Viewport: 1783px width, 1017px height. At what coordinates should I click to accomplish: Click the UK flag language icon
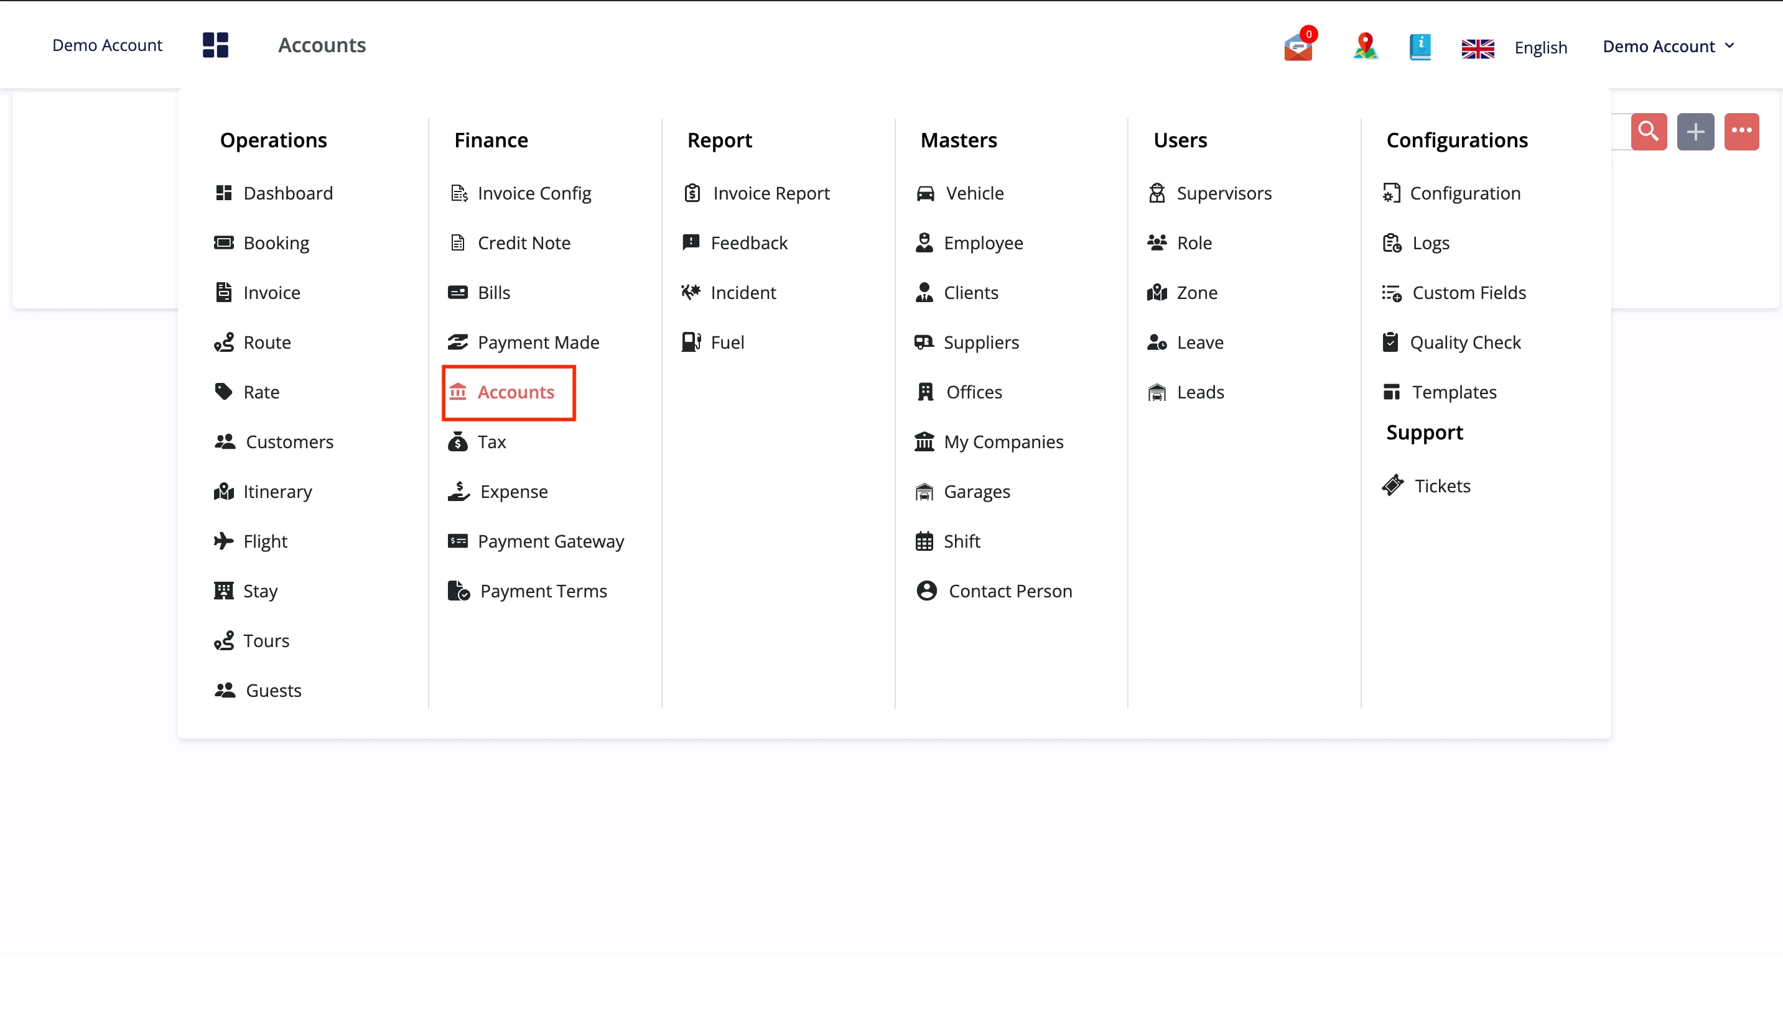point(1478,48)
